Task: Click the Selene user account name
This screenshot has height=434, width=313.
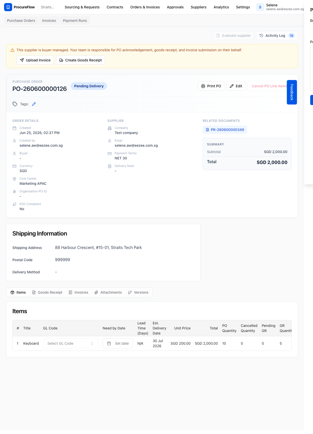Action: pyautogui.click(x=272, y=5)
